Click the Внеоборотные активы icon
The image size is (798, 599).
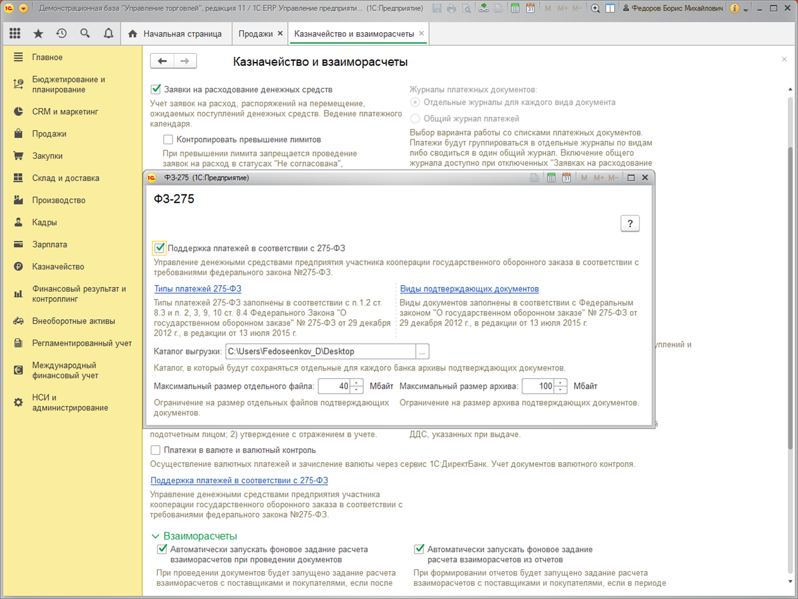click(18, 321)
